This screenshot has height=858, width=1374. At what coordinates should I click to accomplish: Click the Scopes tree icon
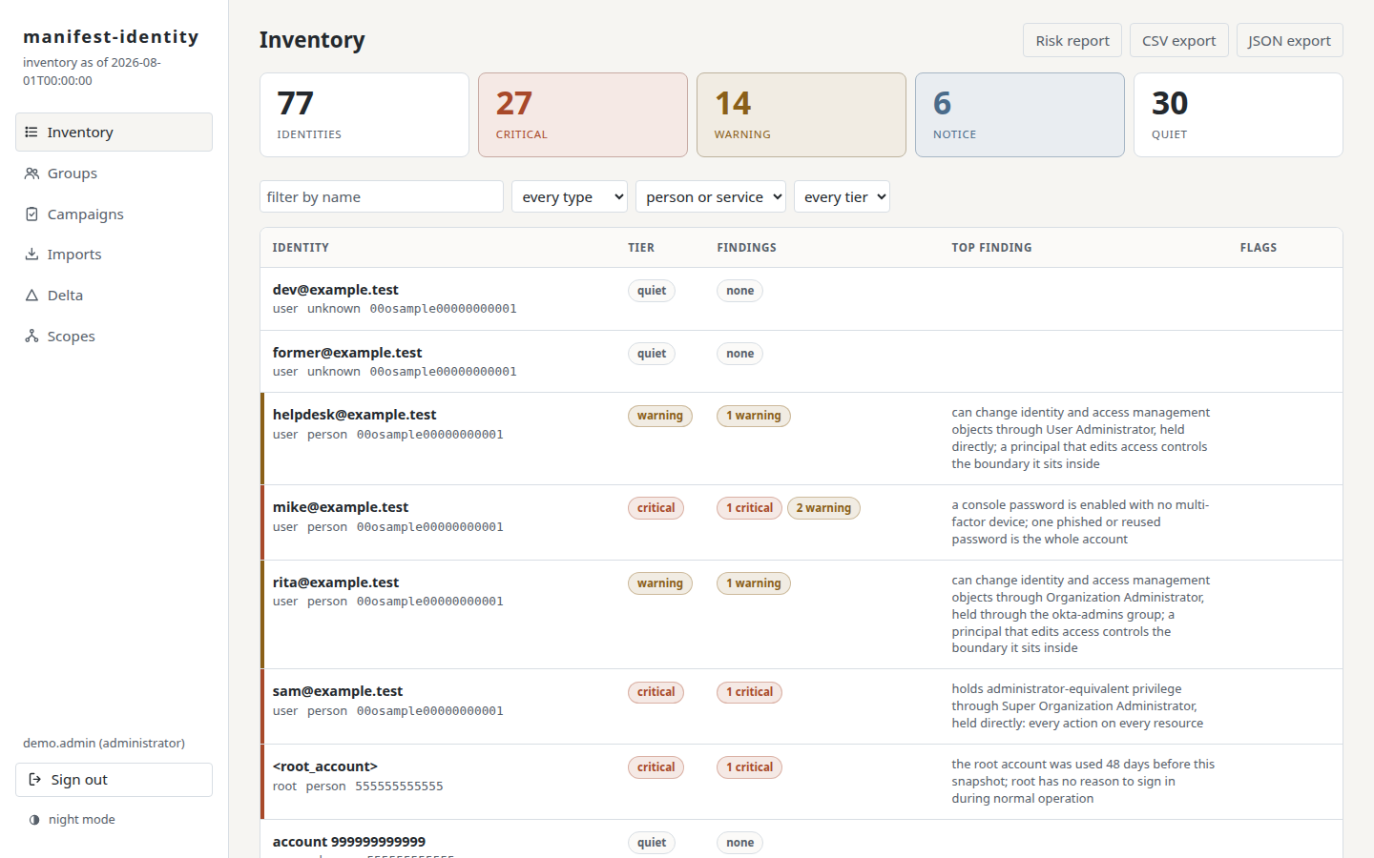(x=31, y=337)
